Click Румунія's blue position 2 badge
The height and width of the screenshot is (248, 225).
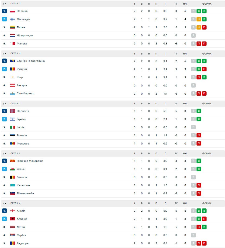(4, 69)
